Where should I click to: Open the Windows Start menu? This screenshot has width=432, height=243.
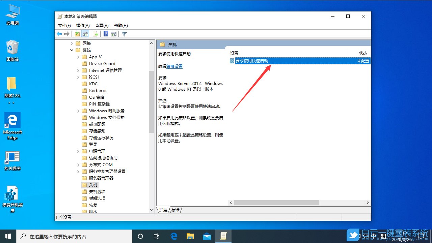tap(7, 236)
